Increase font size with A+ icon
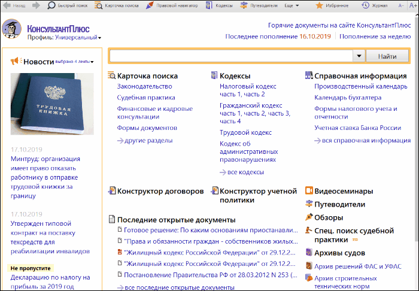This screenshot has height=291, width=419. point(413,5)
